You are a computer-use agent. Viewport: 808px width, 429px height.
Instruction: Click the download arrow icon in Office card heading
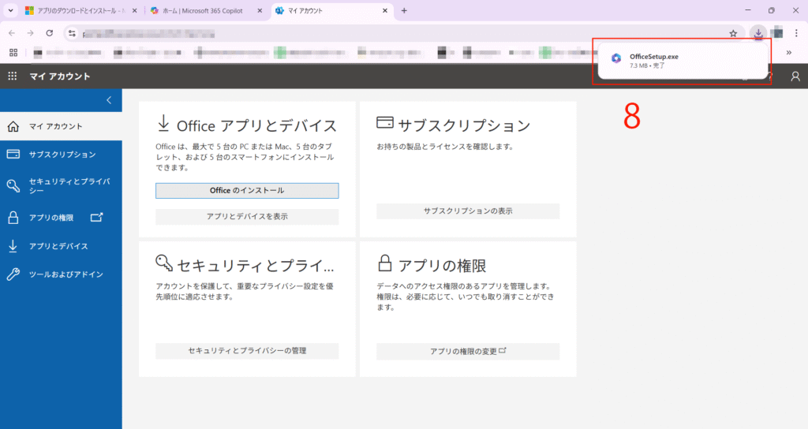click(163, 124)
